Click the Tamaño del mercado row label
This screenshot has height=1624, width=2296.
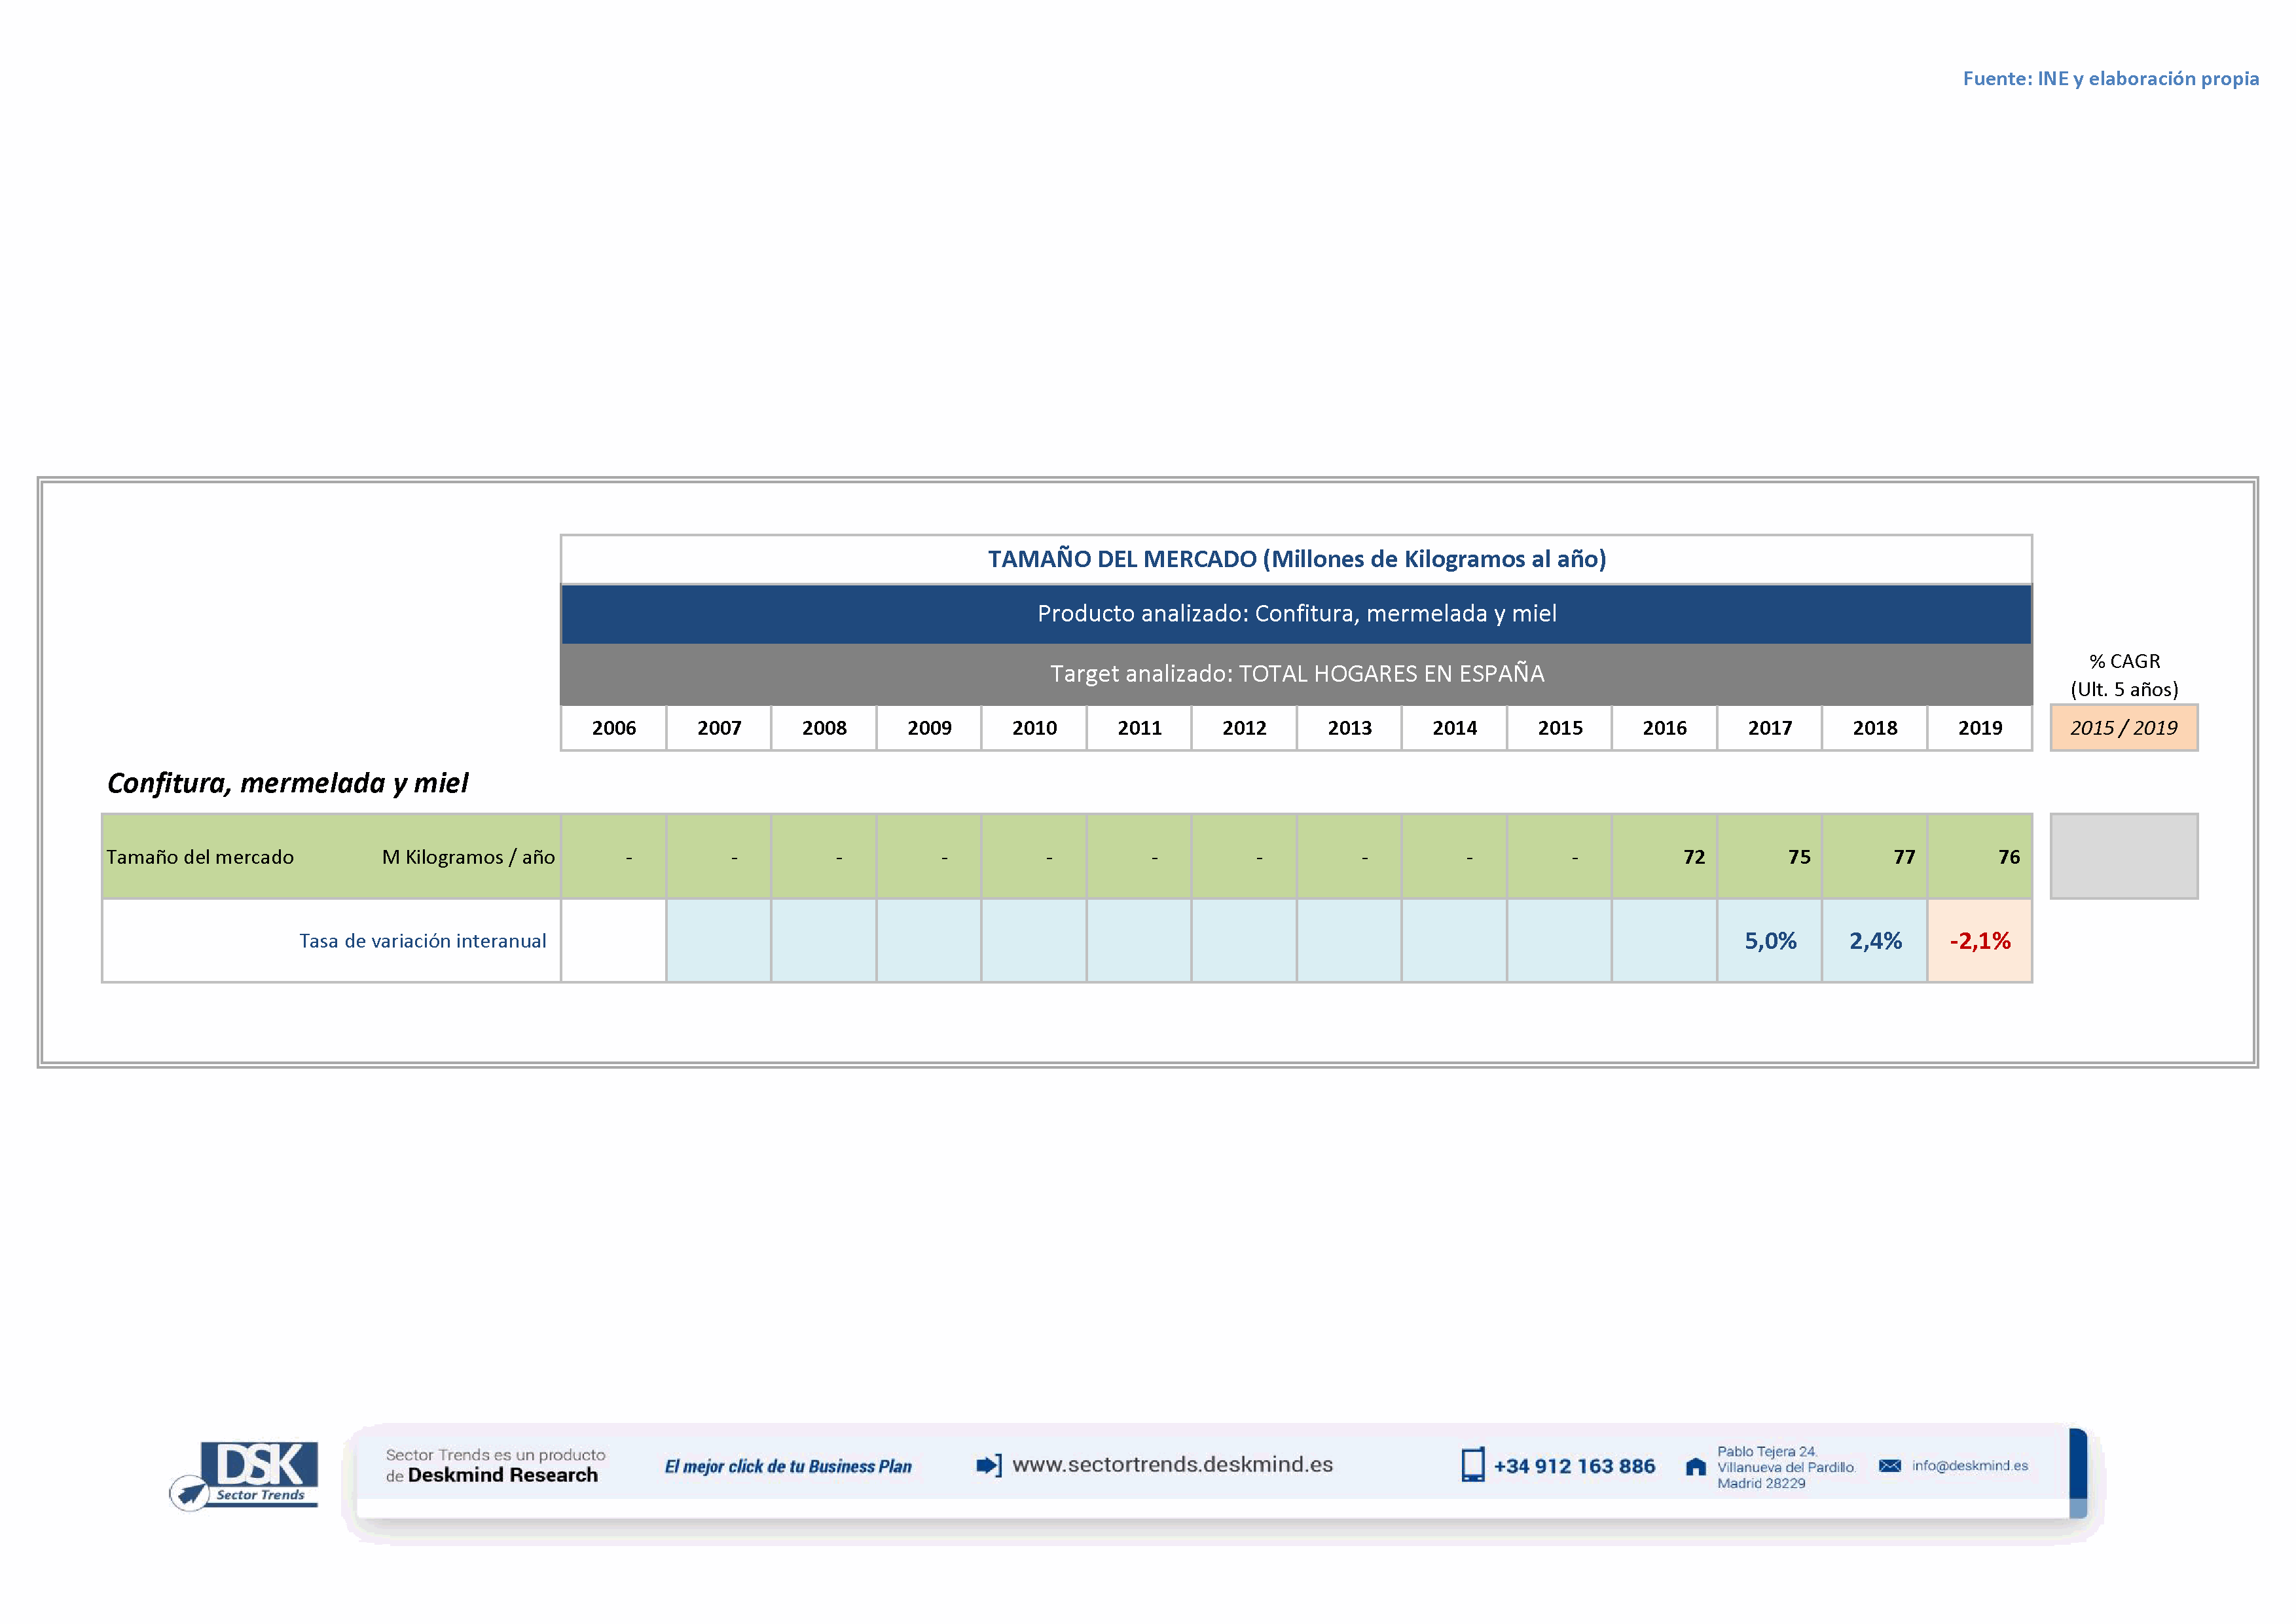tap(200, 857)
